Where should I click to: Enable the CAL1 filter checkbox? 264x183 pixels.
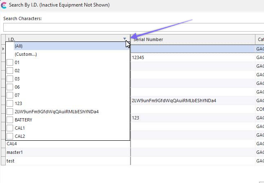(10, 128)
